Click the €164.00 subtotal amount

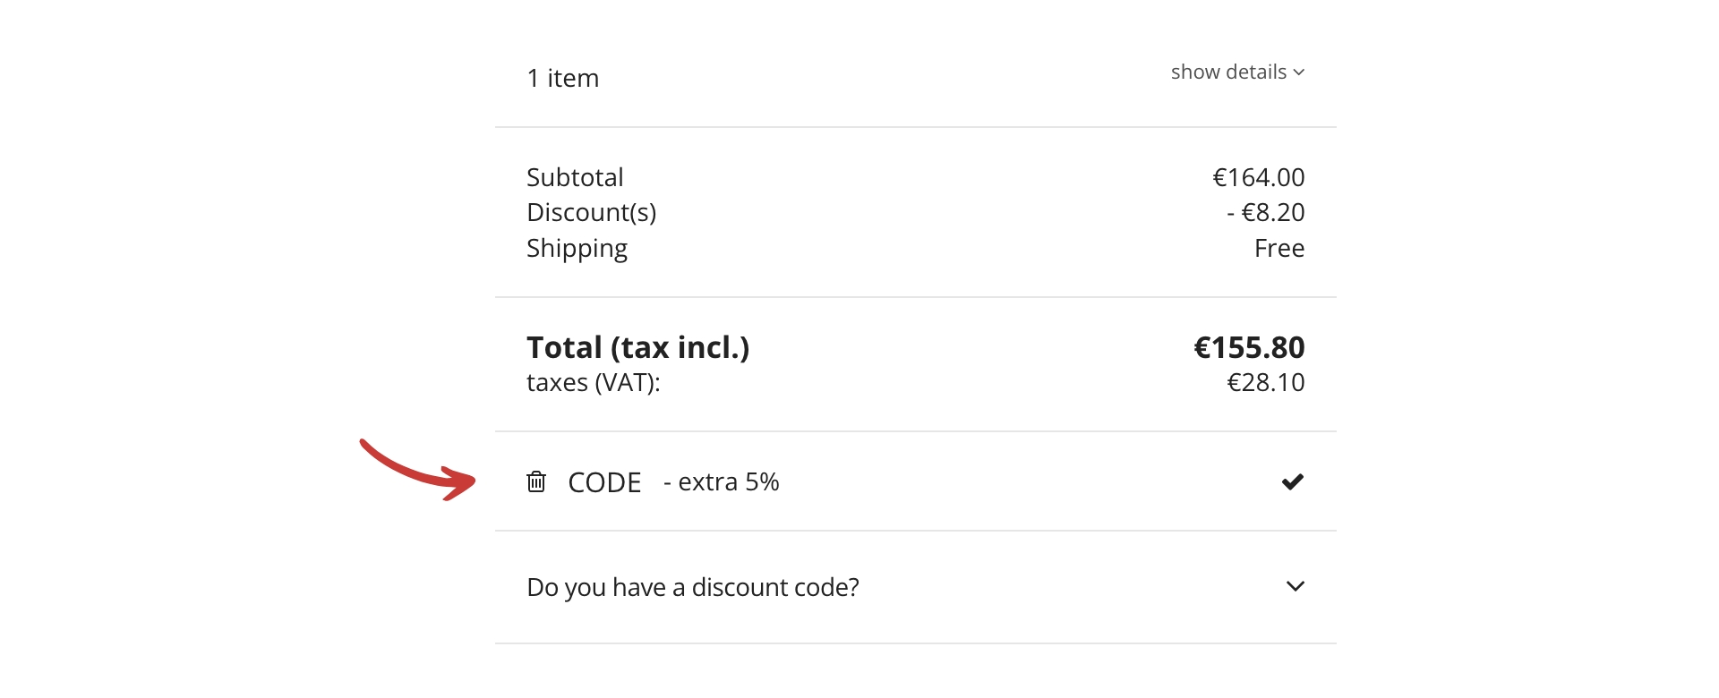(x=1258, y=177)
